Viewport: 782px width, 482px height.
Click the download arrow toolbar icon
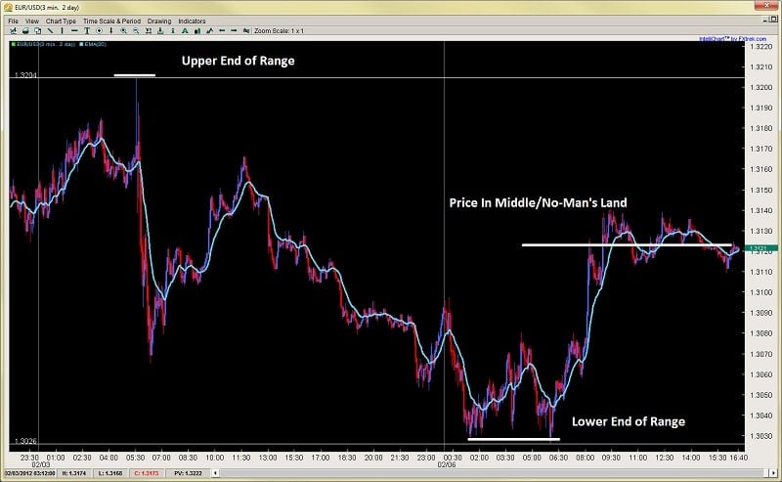coord(160,31)
